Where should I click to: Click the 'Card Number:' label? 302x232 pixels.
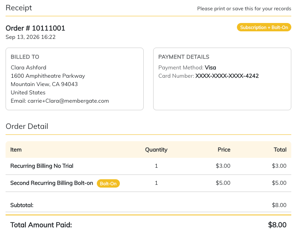[176, 76]
